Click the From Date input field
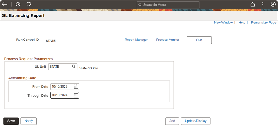This screenshot has height=129, width=278. (x=65, y=87)
